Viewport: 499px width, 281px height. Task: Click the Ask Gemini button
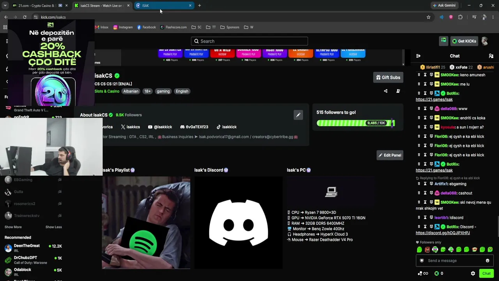click(444, 5)
